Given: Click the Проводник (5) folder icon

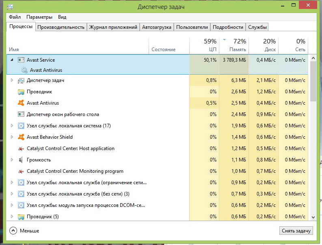Looking at the screenshot, I should 21,217.
